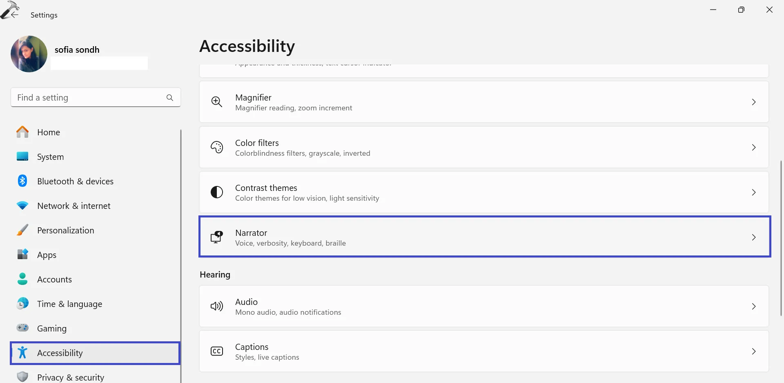Image resolution: width=784 pixels, height=383 pixels.
Task: Click the Find a setting field
Action: [88, 98]
